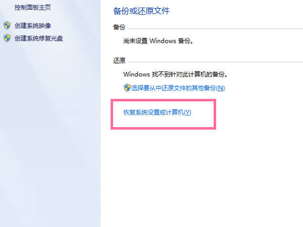
Task: Click the Windows 找不到针对此计算机的备份 message
Action: pos(175,74)
